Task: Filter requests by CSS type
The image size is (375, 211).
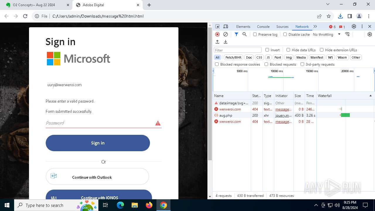Action: coord(259,57)
